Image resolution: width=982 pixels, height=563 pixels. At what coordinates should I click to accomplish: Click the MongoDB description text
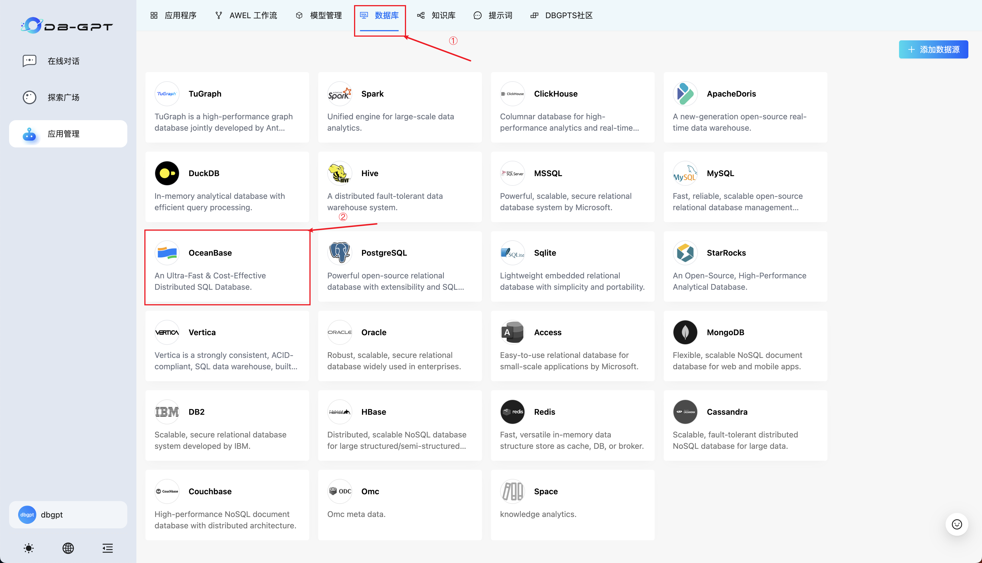tap(737, 361)
